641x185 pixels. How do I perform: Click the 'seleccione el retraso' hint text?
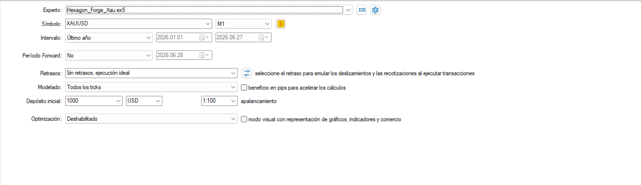click(365, 73)
